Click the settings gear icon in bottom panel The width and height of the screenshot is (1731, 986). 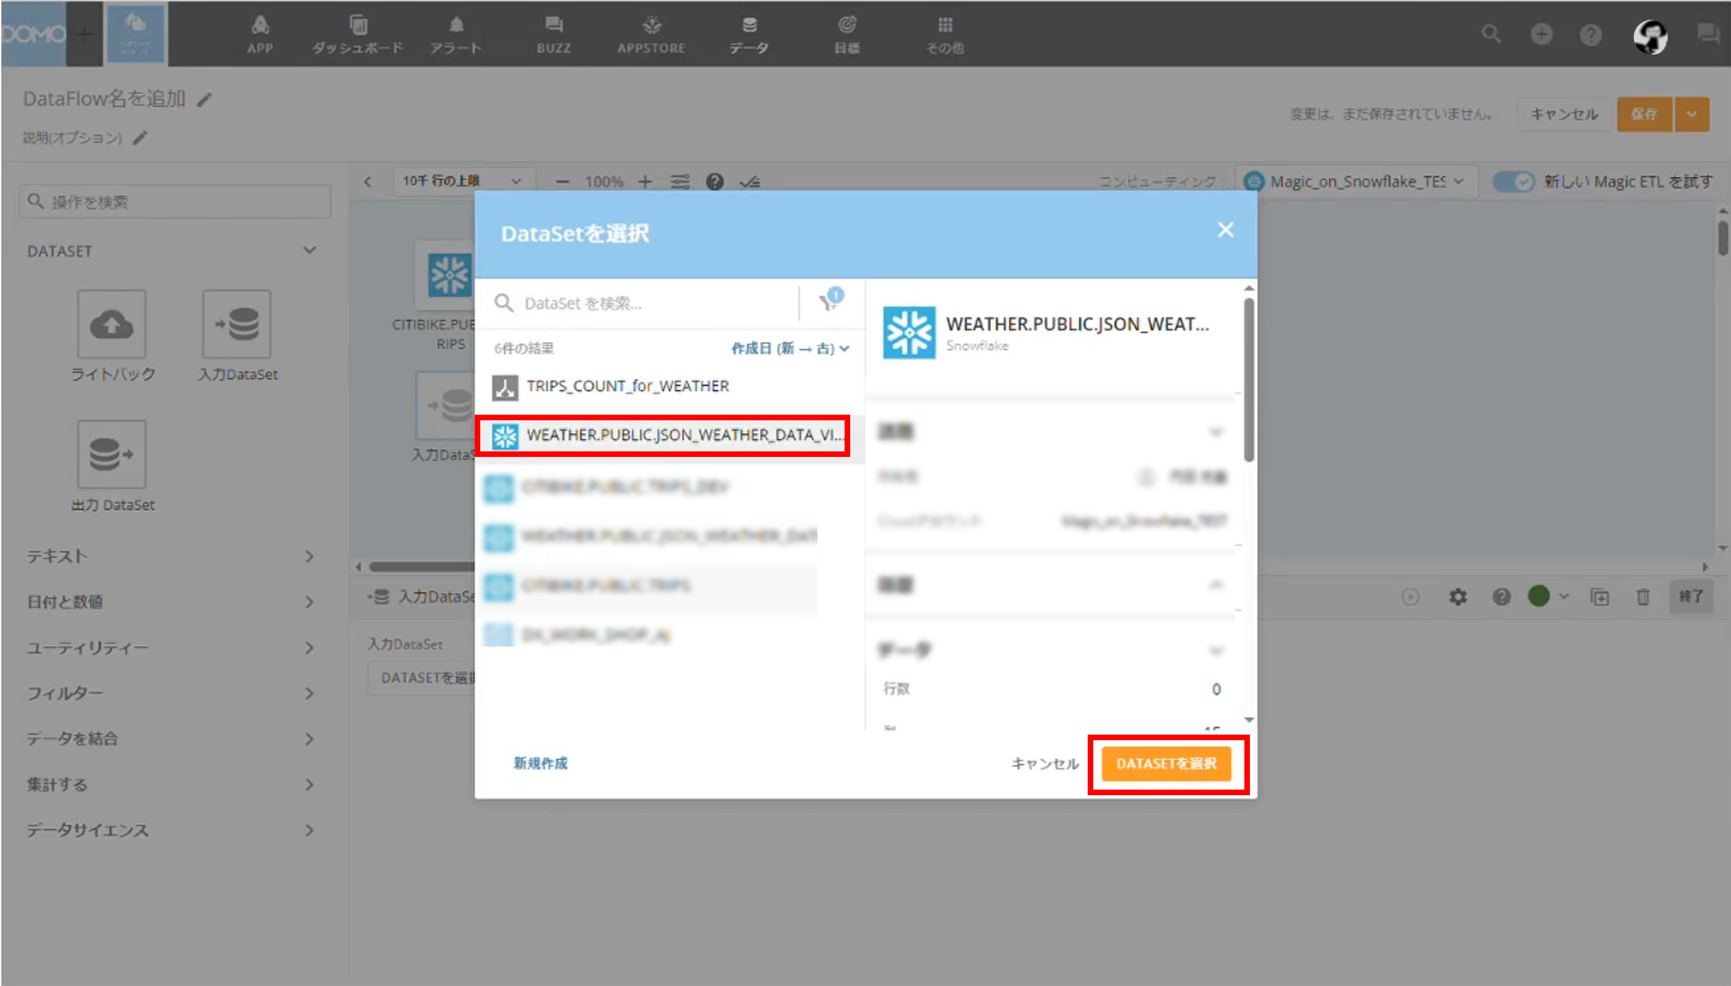pos(1458,597)
